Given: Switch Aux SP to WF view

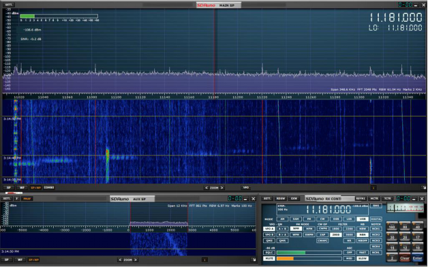Looking at the screenshot, I should click(20, 260).
